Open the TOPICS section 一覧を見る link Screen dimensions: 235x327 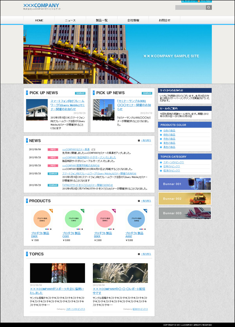point(146,254)
